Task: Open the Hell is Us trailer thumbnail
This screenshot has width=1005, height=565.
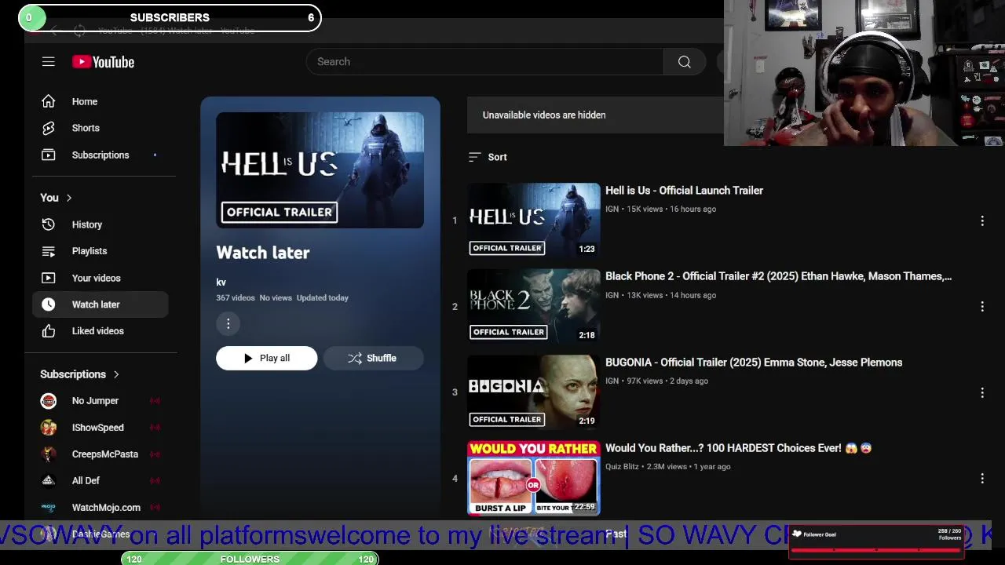Action: [x=534, y=220]
